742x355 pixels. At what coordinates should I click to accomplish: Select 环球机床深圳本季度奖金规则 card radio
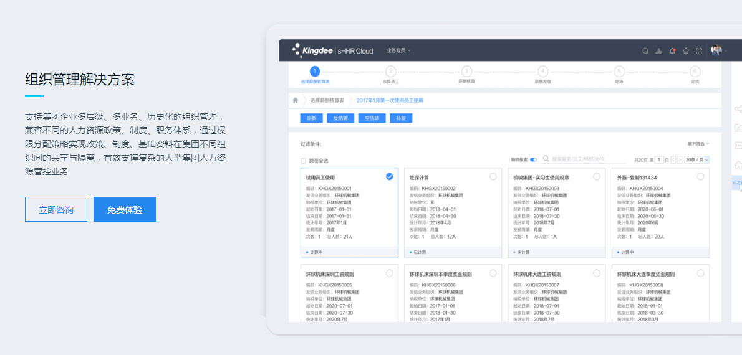[x=493, y=273]
